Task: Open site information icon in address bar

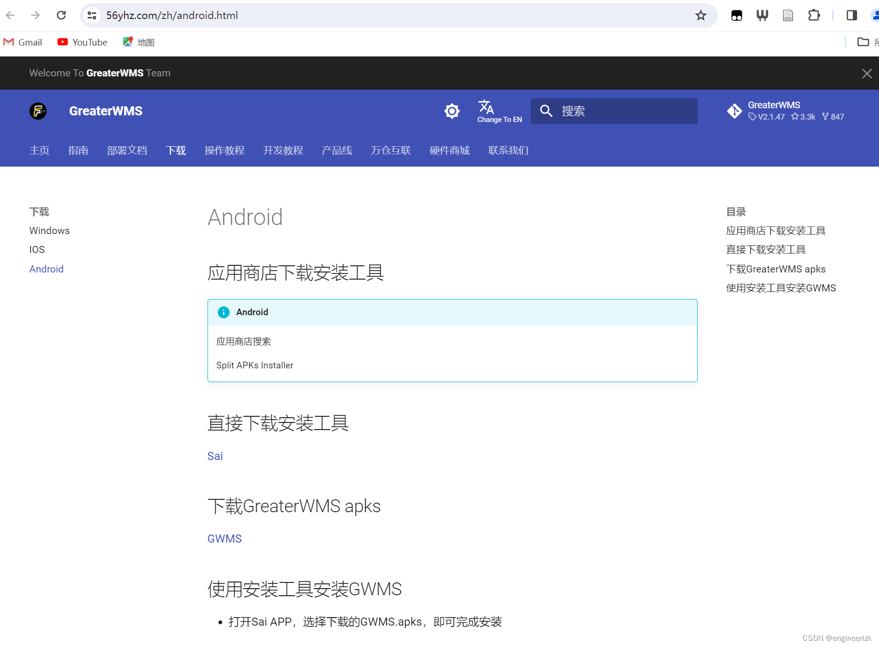Action: pyautogui.click(x=92, y=15)
